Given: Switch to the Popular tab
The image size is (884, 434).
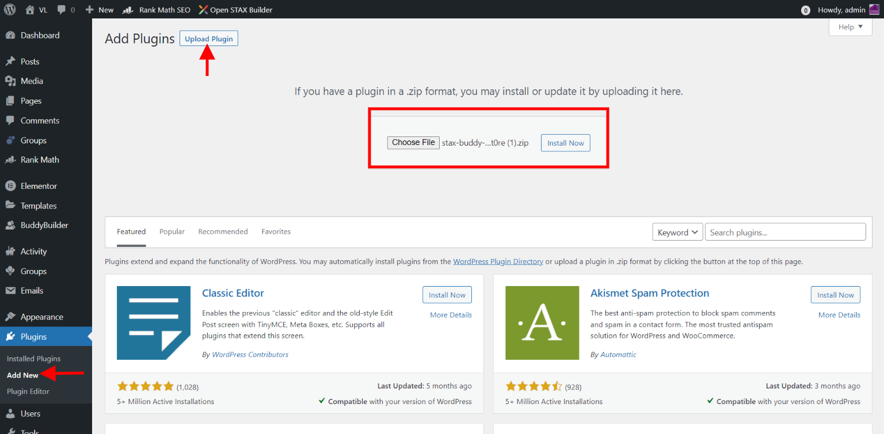Looking at the screenshot, I should 172,231.
